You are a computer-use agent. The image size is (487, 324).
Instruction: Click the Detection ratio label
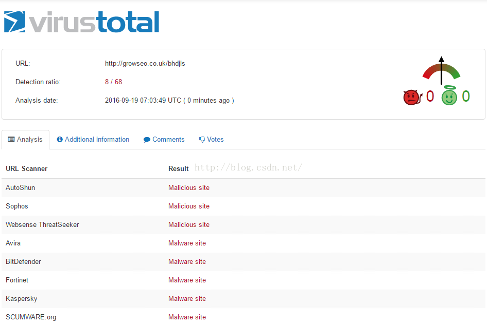click(x=38, y=82)
